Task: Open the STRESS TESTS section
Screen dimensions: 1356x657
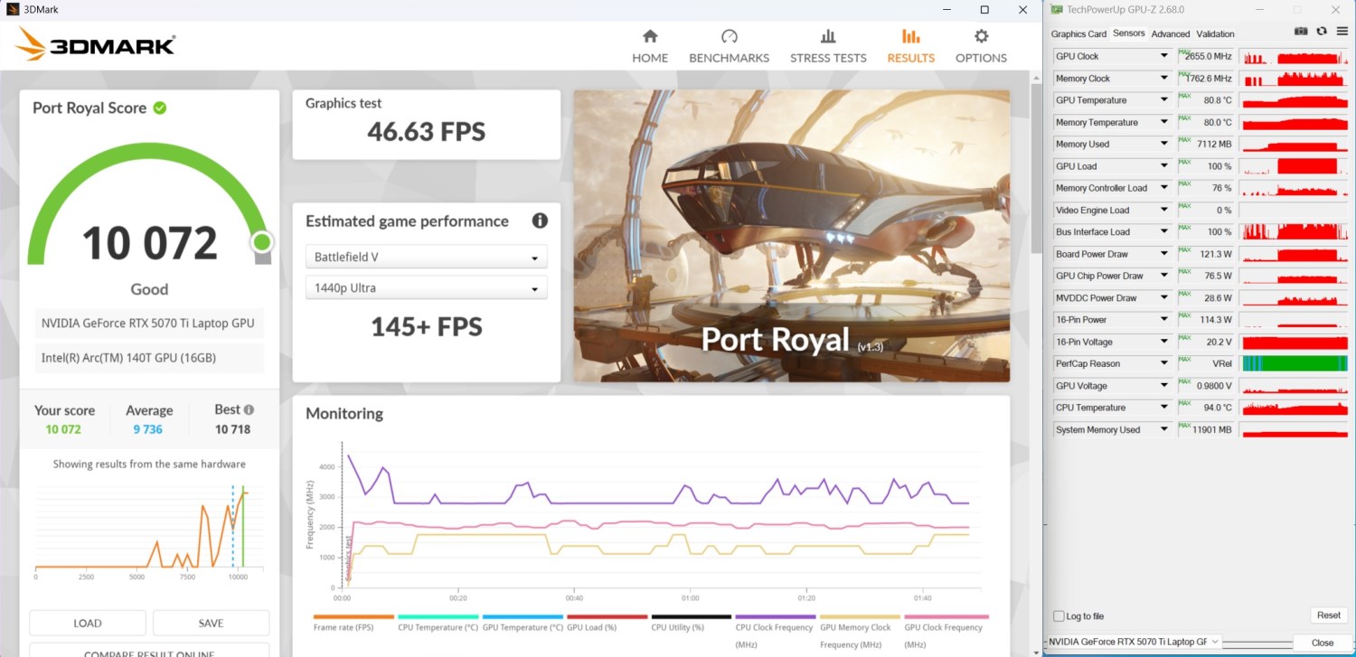Action: (x=828, y=46)
